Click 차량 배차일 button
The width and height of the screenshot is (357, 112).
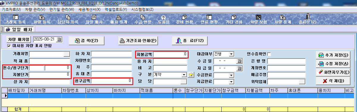click(x=19, y=39)
